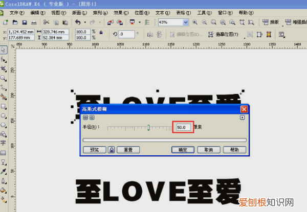Toggle the single-pane preview icon in dialog
Screen dimensions: 307x212
click(x=92, y=117)
